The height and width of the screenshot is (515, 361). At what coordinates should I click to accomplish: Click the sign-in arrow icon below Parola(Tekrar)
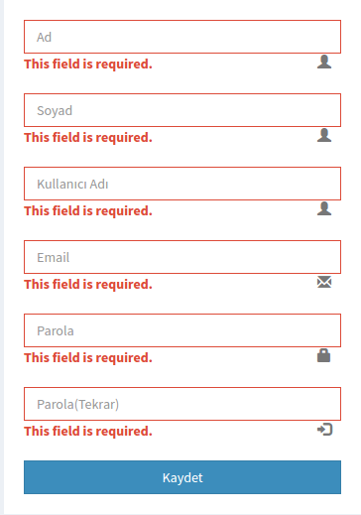click(x=324, y=430)
